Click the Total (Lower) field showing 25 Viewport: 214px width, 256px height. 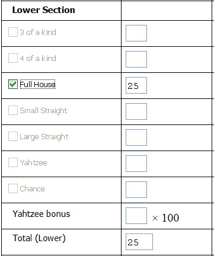pyautogui.click(x=139, y=242)
